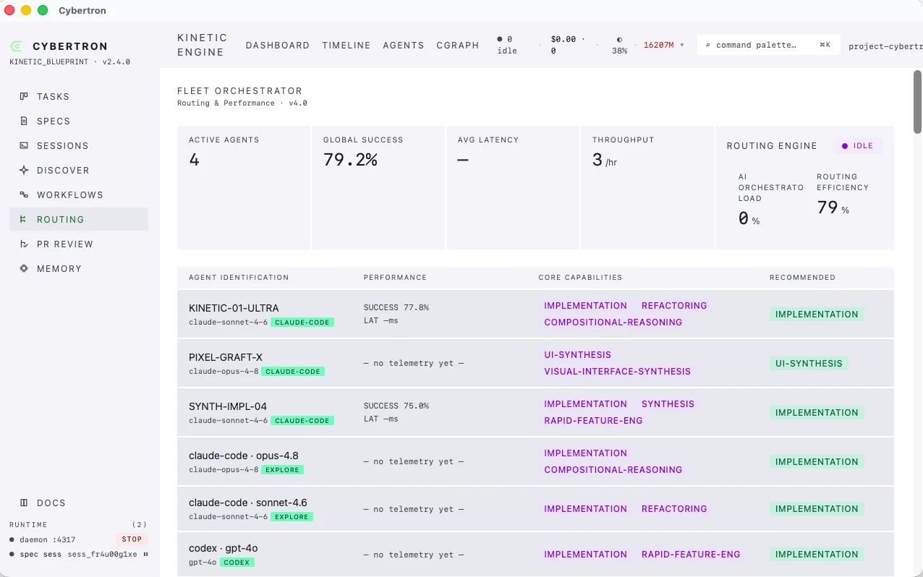The height and width of the screenshot is (577, 923).
Task: Expand the 16207M memory dropdown arrow
Action: [x=681, y=45]
